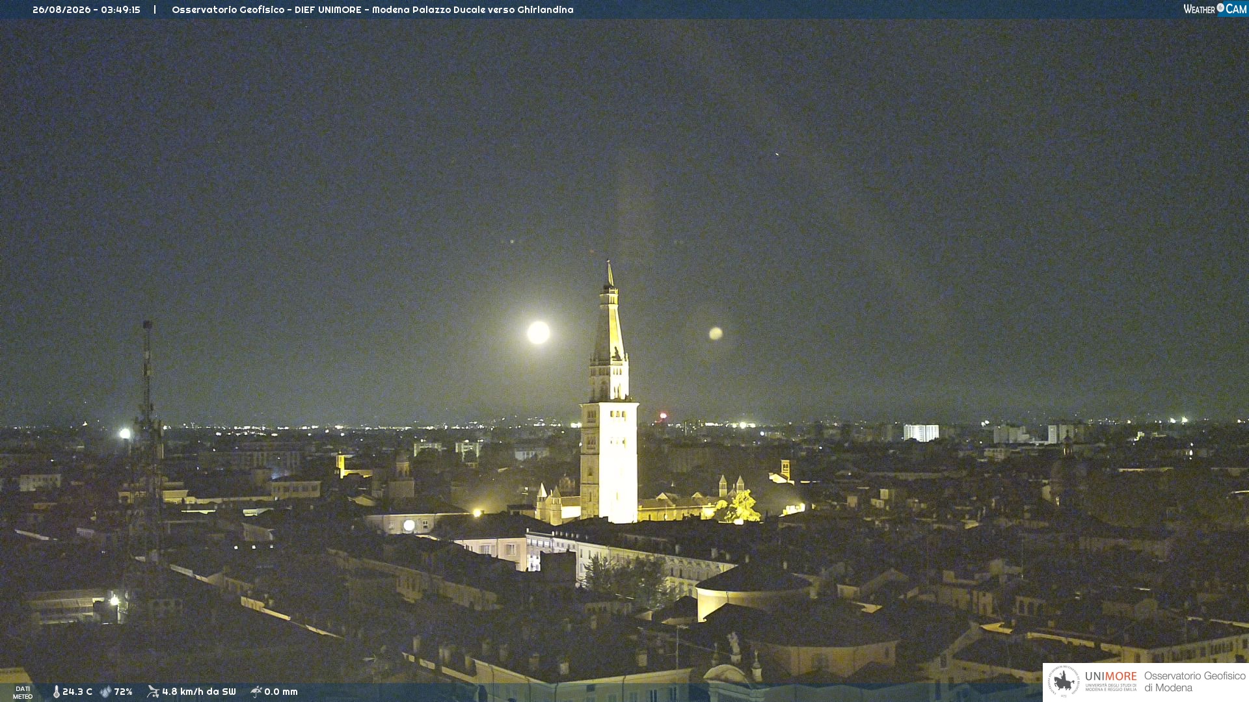Select the 4.8 km/h da SW wind reading
This screenshot has width=1249, height=702.
pyautogui.click(x=199, y=692)
